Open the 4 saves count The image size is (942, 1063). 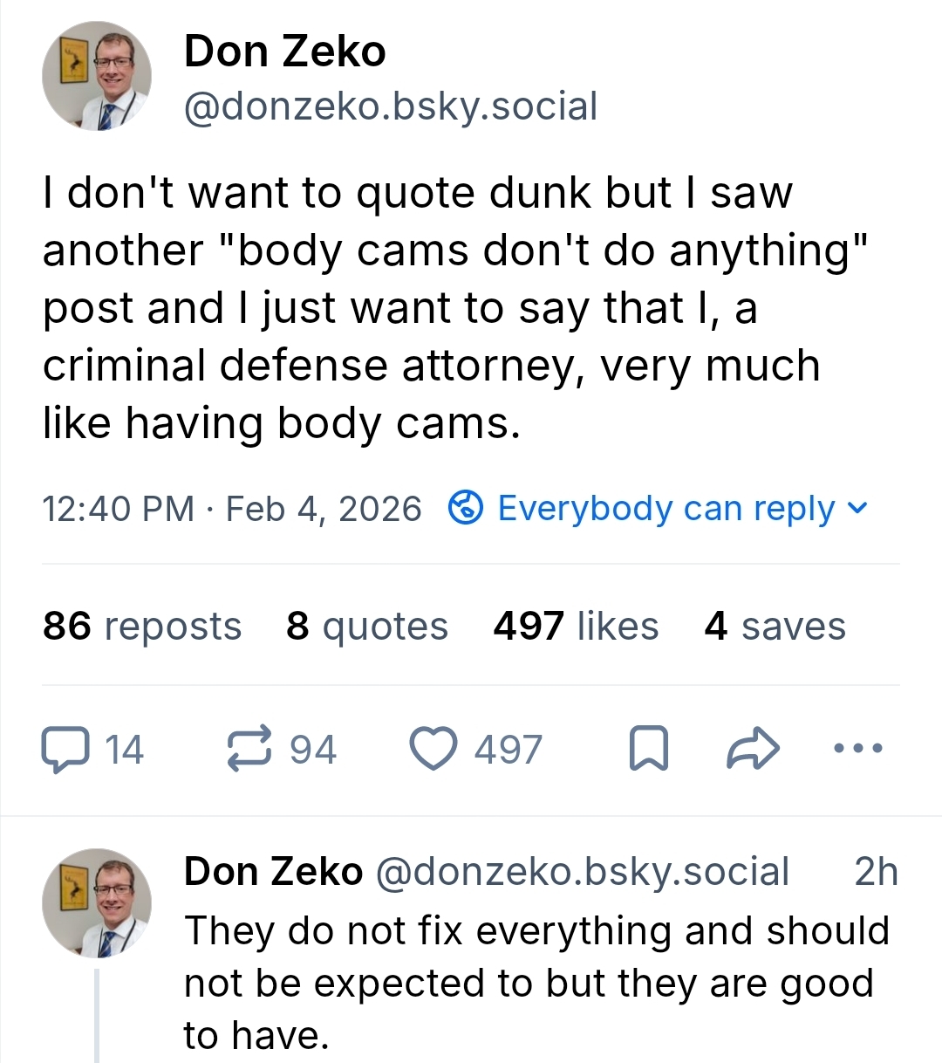[775, 626]
